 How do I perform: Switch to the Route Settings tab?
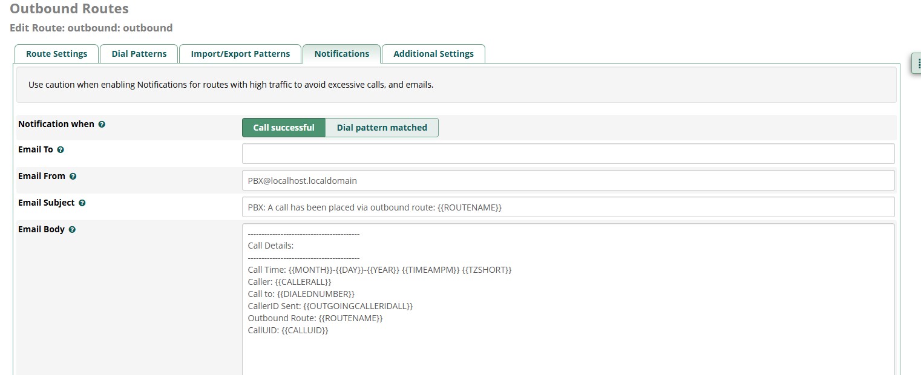(x=56, y=54)
